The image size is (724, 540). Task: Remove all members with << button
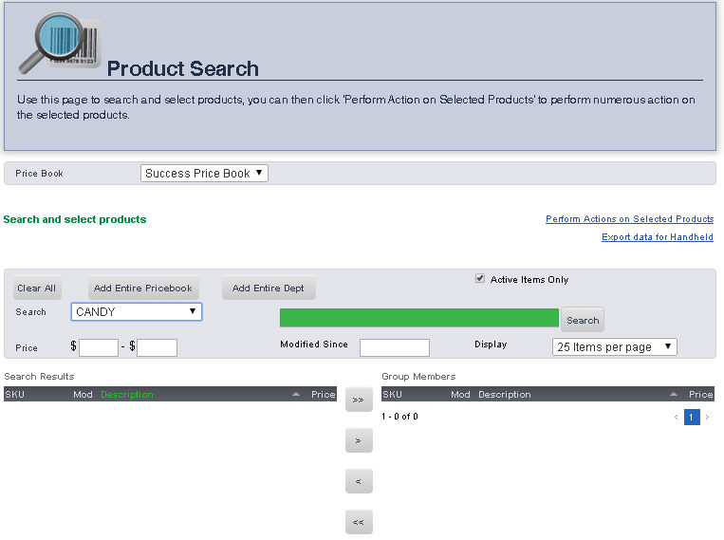(x=358, y=522)
